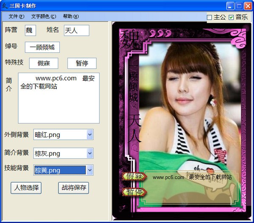The image size is (254, 223).
Task: Click the app icon in the title bar
Action: pyautogui.click(x=5, y=5)
